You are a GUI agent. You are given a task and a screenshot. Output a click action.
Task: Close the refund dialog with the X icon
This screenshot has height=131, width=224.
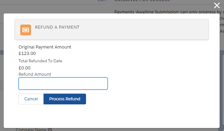point(217,6)
